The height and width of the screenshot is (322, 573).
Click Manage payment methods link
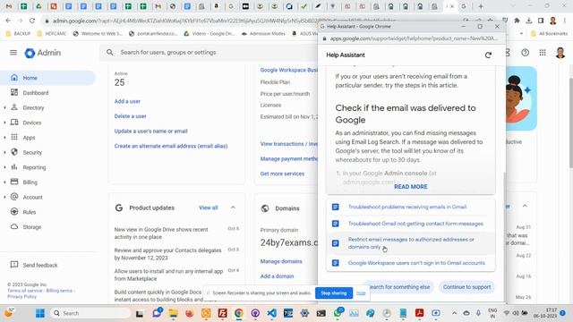tap(288, 159)
